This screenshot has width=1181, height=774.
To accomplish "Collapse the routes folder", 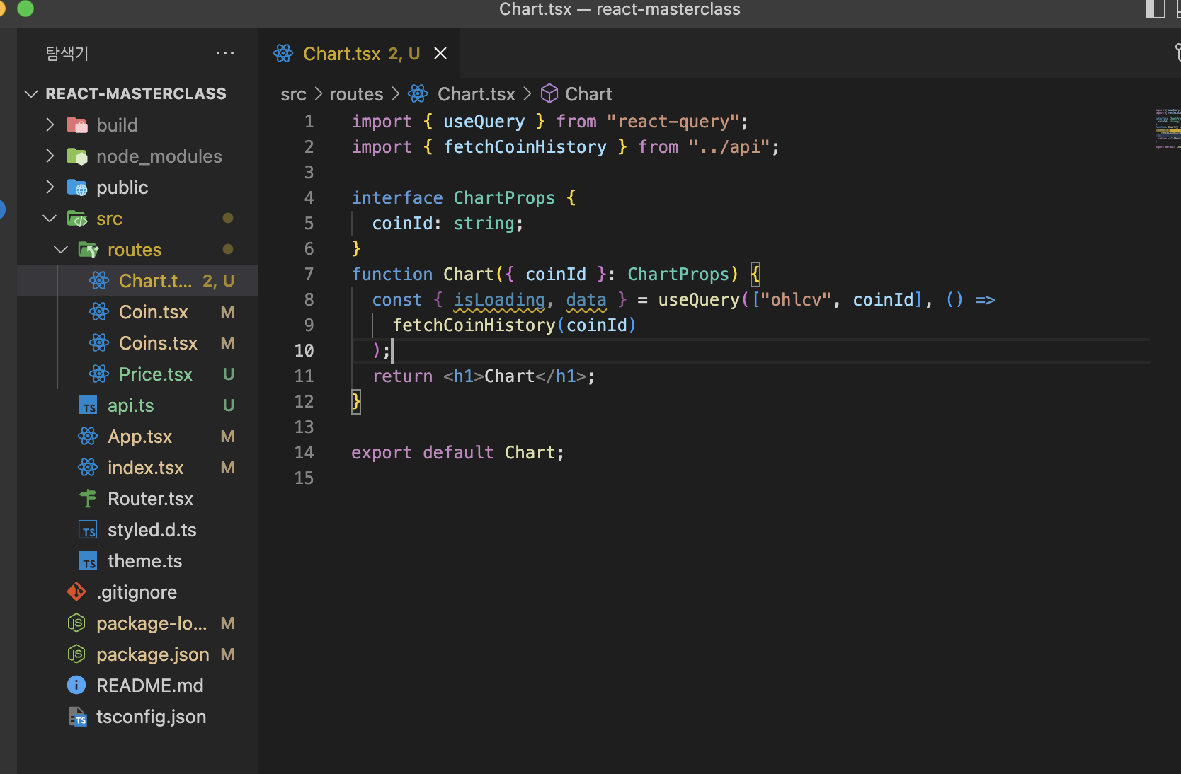I will (x=61, y=250).
